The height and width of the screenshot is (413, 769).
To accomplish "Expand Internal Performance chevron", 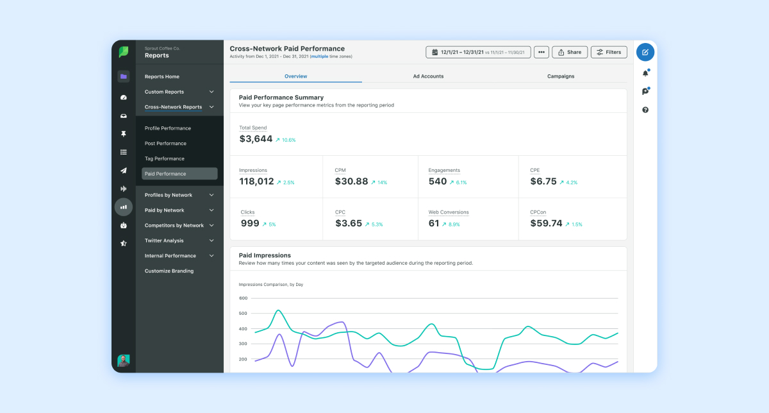I will pos(211,256).
